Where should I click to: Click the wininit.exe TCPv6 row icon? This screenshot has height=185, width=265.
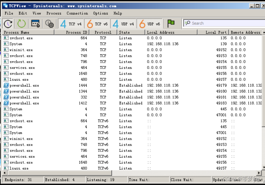6,138
